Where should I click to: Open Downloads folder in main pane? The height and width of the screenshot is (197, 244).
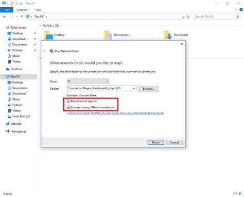(x=176, y=35)
